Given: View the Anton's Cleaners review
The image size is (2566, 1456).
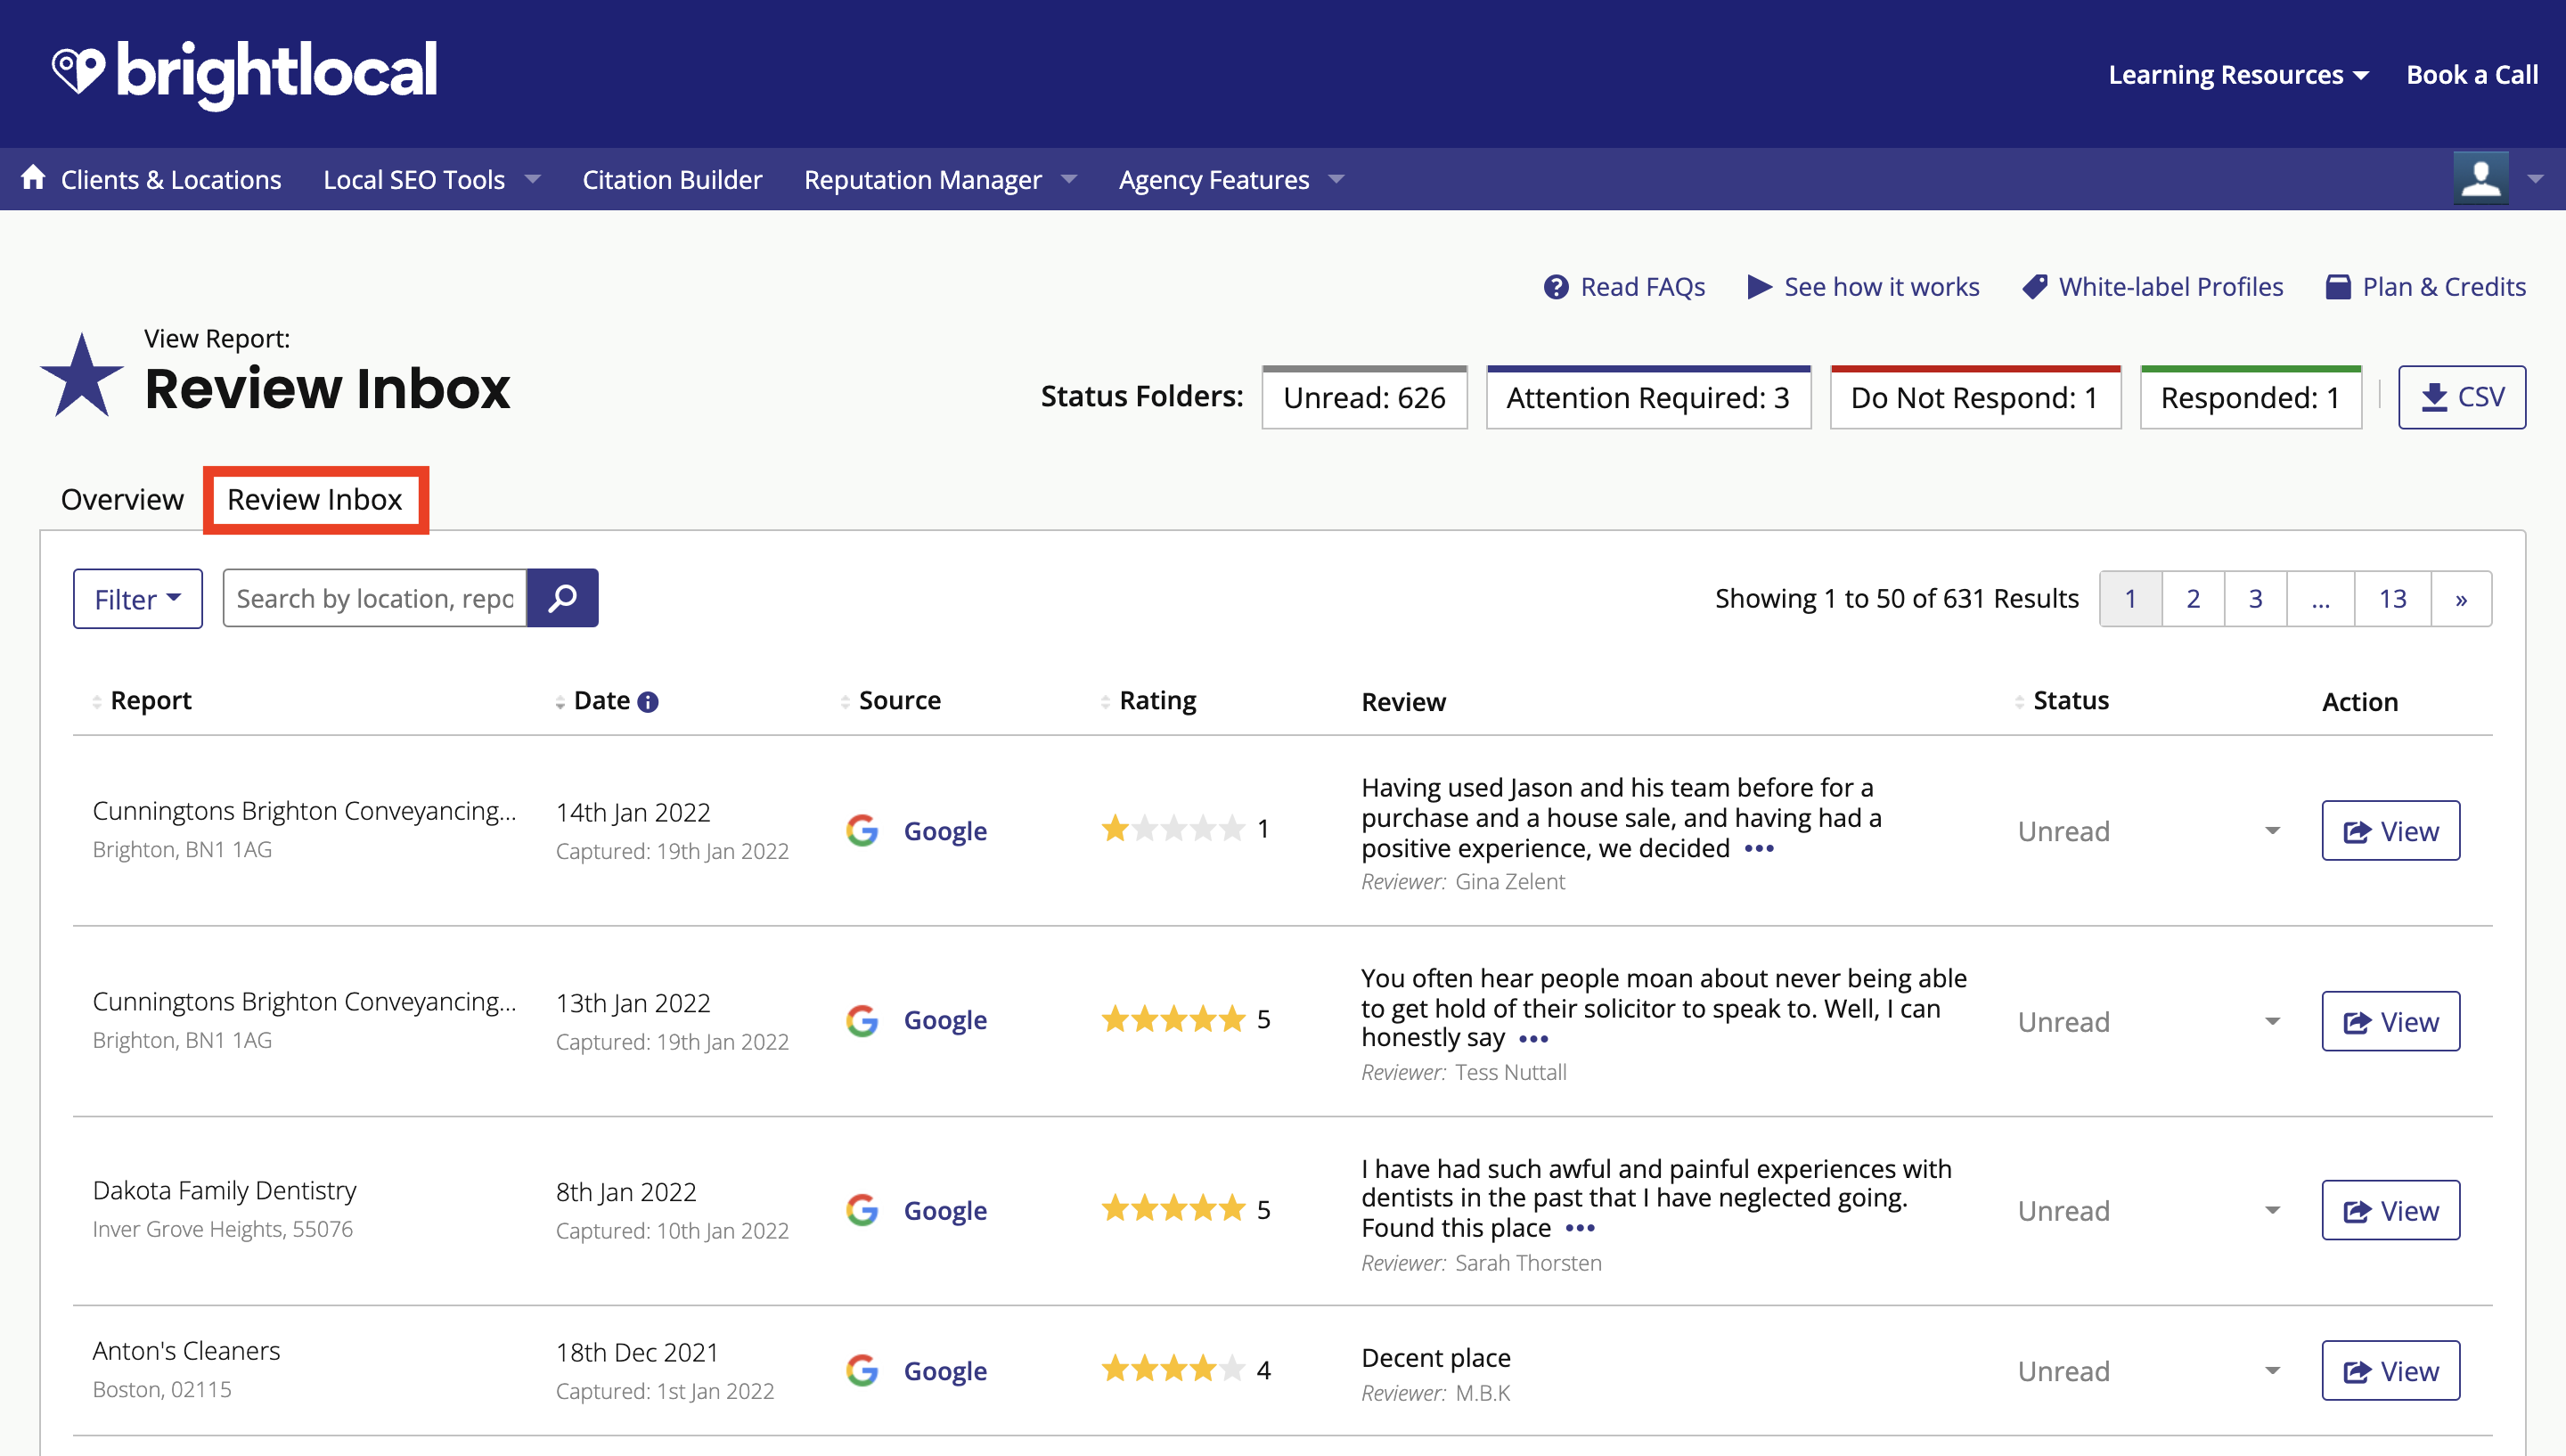Looking at the screenshot, I should (2390, 1370).
